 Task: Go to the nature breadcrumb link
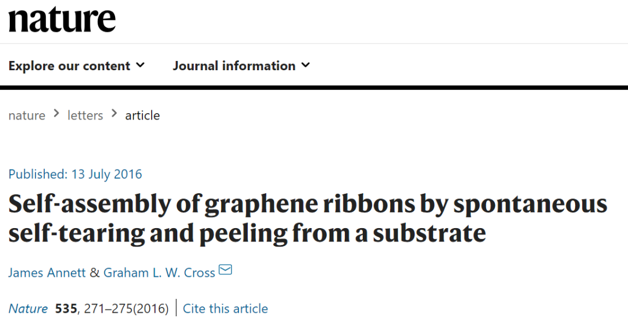coord(27,115)
